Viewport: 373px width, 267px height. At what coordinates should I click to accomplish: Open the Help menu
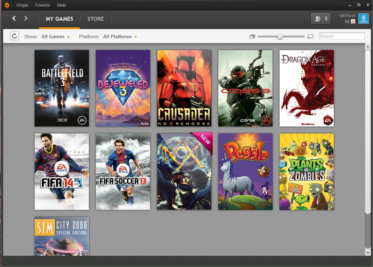(61, 5)
